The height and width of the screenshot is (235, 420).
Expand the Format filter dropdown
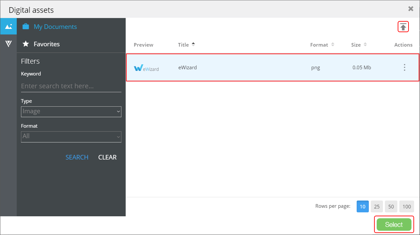(71, 137)
